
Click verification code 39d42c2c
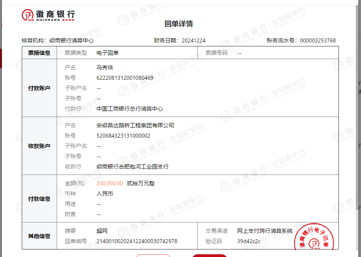[249, 241]
